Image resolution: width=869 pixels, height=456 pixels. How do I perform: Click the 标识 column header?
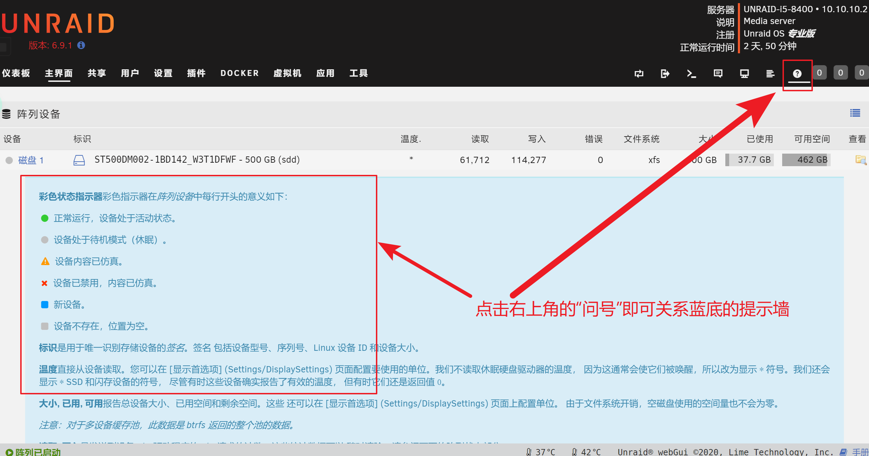(x=82, y=139)
